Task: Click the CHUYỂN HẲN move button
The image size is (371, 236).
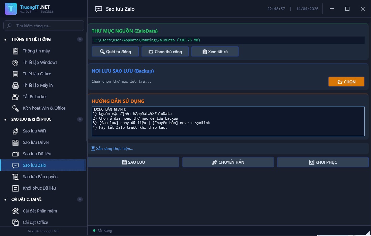Action: pyautogui.click(x=228, y=162)
